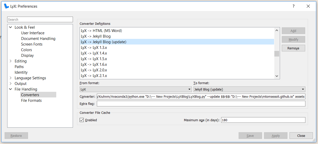Click the Save button

pyautogui.click(x=250, y=136)
